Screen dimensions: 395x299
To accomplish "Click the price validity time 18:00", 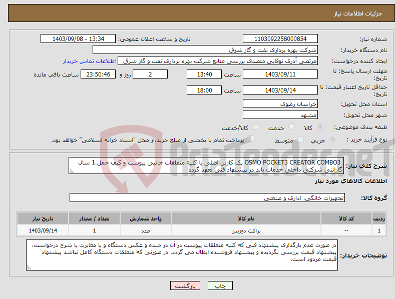I will pyautogui.click(x=204, y=90).
